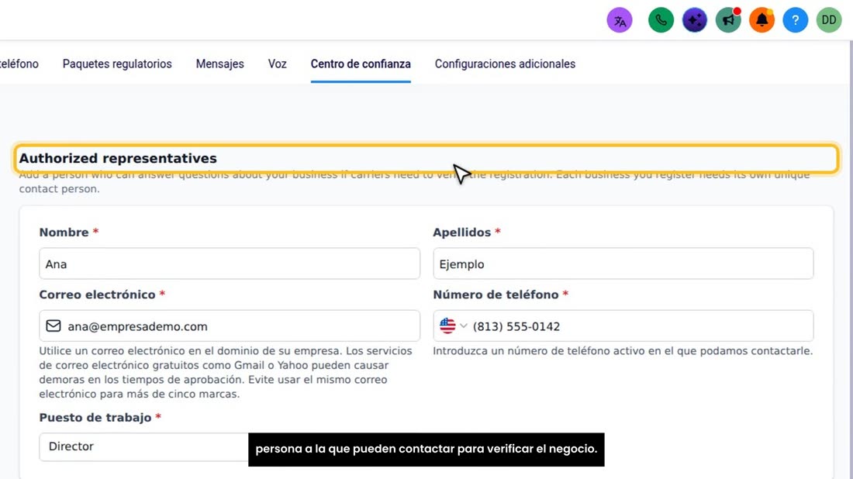Image resolution: width=853 pixels, height=479 pixels.
Task: Open the country flag code dropdown
Action: [453, 326]
